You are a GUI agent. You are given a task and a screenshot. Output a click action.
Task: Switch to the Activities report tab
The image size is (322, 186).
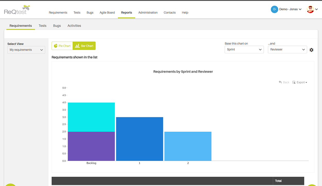74,26
